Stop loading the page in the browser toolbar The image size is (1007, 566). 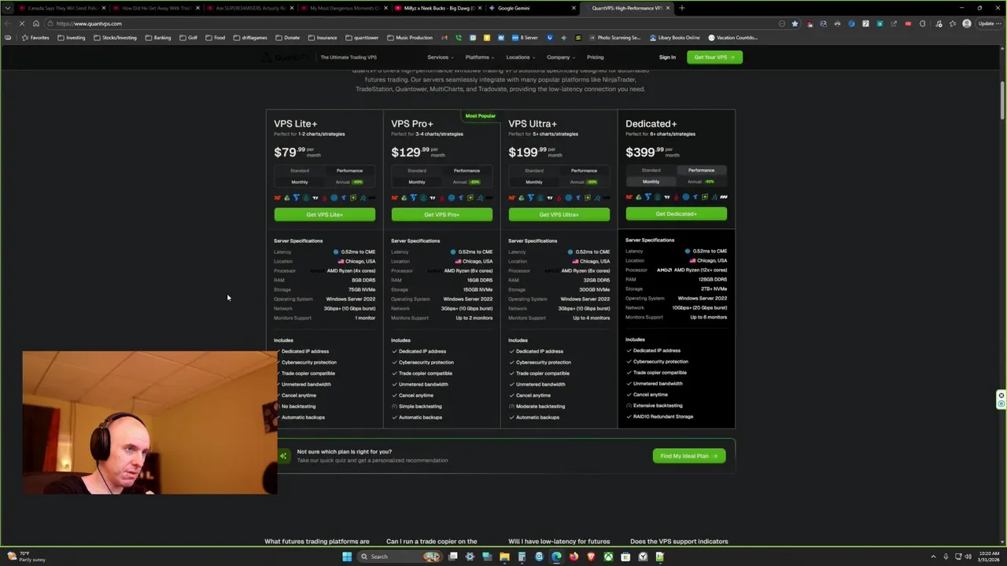tap(22, 24)
